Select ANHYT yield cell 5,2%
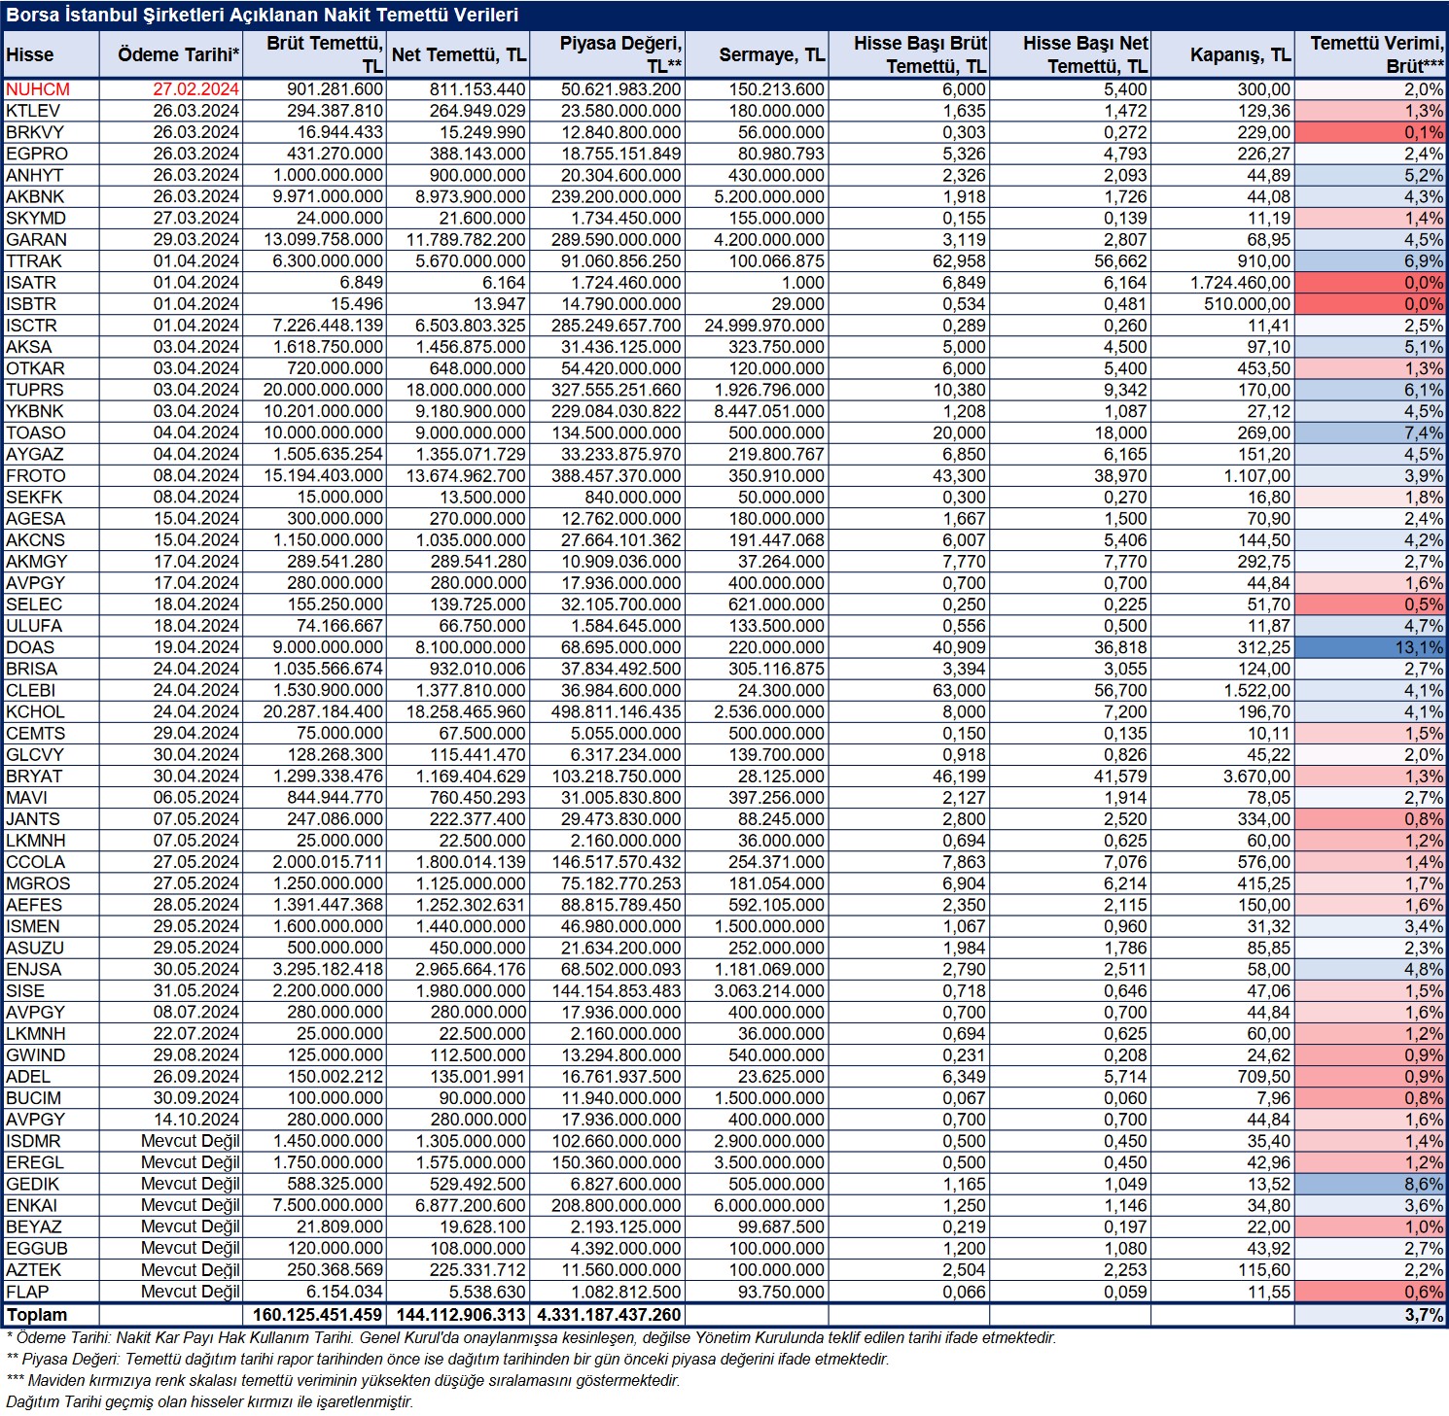The image size is (1449, 1416). (1371, 175)
